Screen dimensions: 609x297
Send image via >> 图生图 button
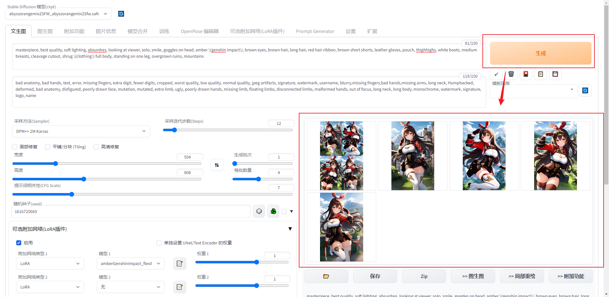tap(473, 276)
